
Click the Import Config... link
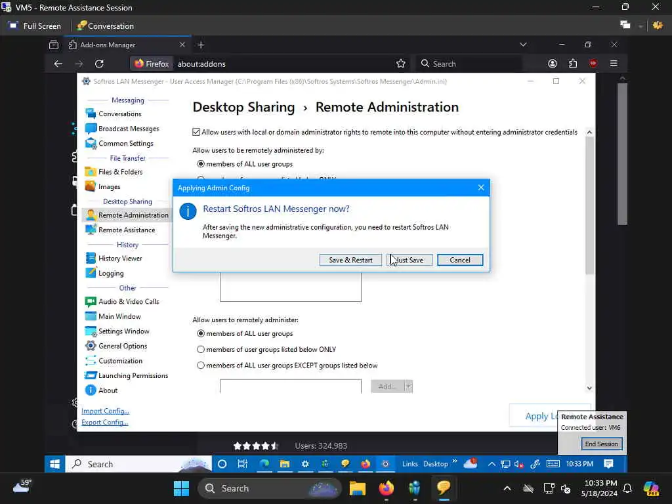(106, 411)
